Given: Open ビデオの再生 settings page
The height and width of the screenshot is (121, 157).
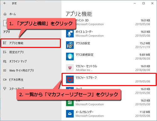Looking at the screenshot, I should click(x=16, y=80).
